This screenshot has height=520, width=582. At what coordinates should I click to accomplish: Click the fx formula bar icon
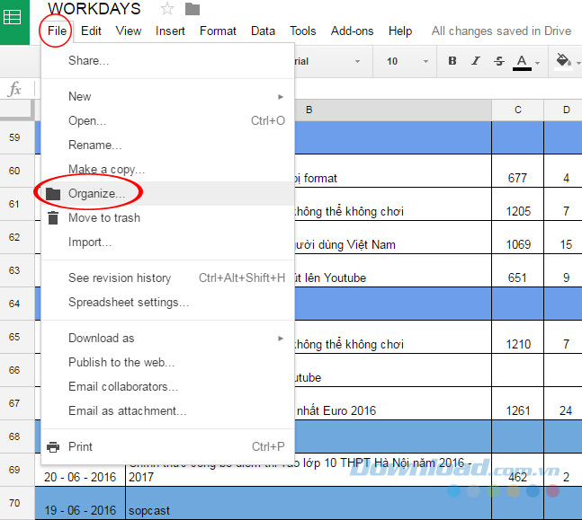coord(15,89)
